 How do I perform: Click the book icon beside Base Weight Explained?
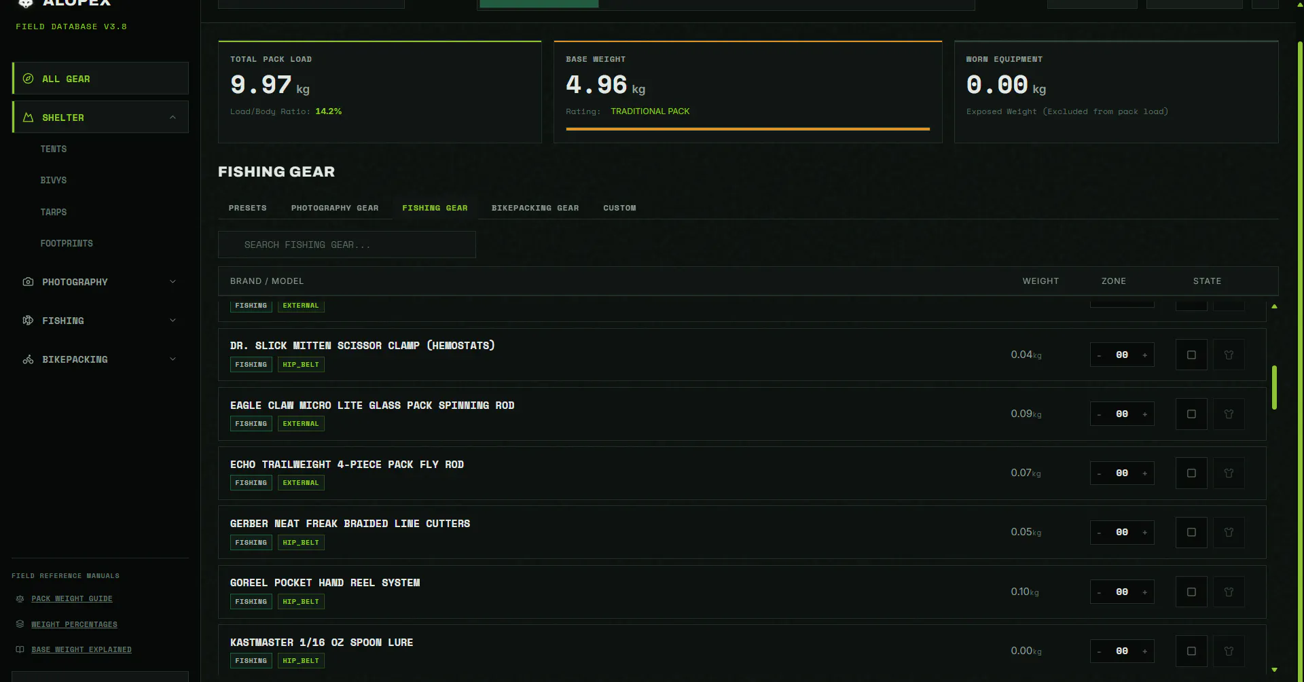20,649
